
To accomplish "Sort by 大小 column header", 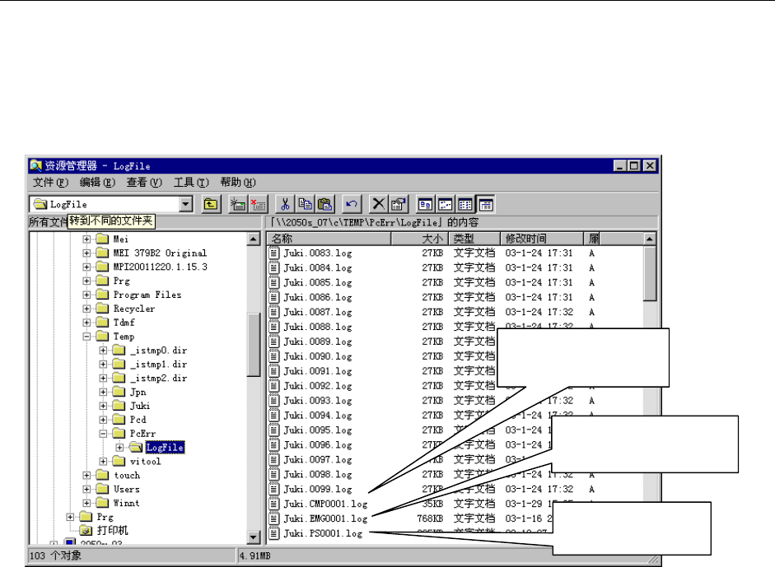I will click(x=420, y=239).
